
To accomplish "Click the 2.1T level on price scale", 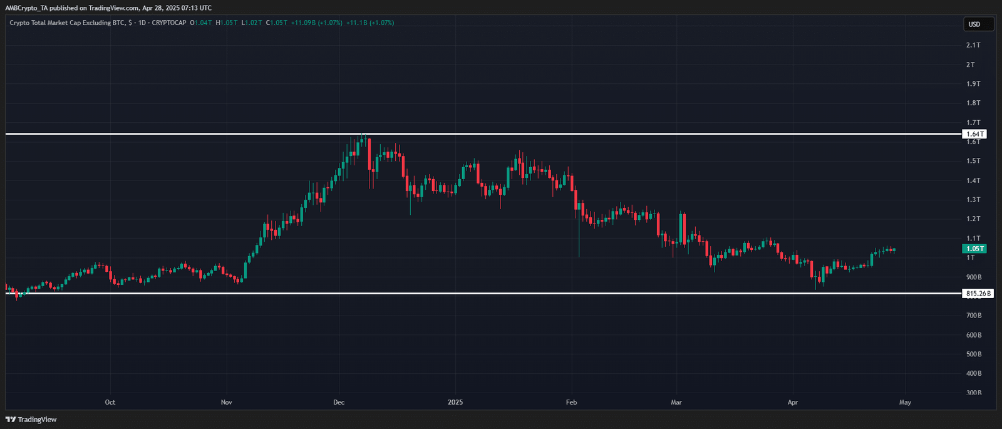I will pos(973,45).
